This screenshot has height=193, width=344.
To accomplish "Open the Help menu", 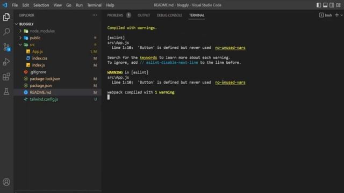I will (x=110, y=5).
